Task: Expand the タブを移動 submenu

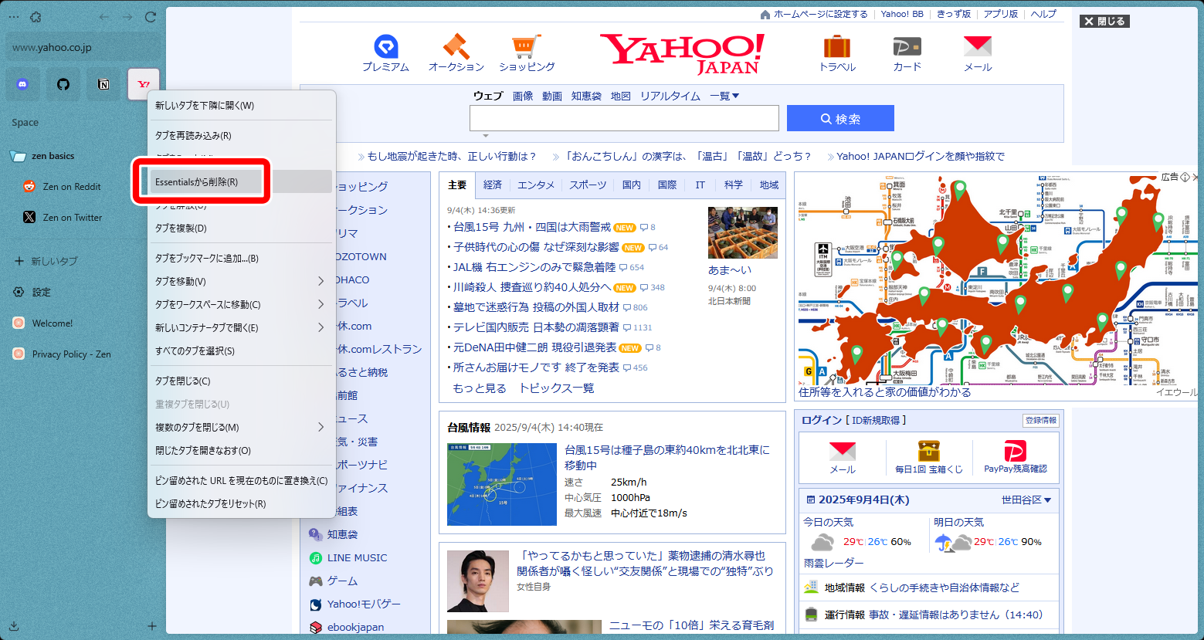Action: (242, 282)
